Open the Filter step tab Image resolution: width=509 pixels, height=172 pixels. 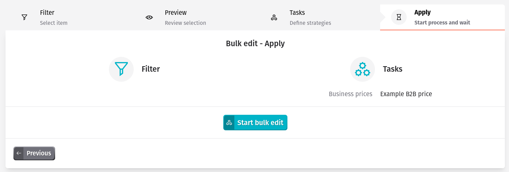pos(68,17)
